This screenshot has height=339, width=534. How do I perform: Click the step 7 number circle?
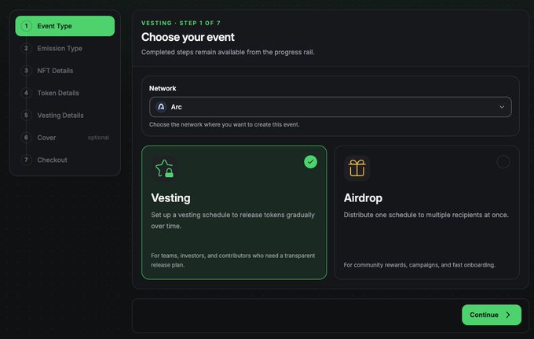tap(26, 160)
